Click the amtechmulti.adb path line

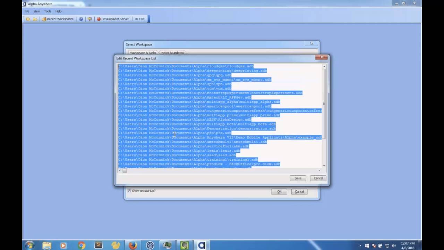(193, 142)
